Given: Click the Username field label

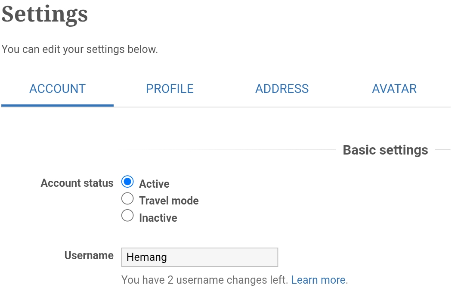Looking at the screenshot, I should coord(89,256).
